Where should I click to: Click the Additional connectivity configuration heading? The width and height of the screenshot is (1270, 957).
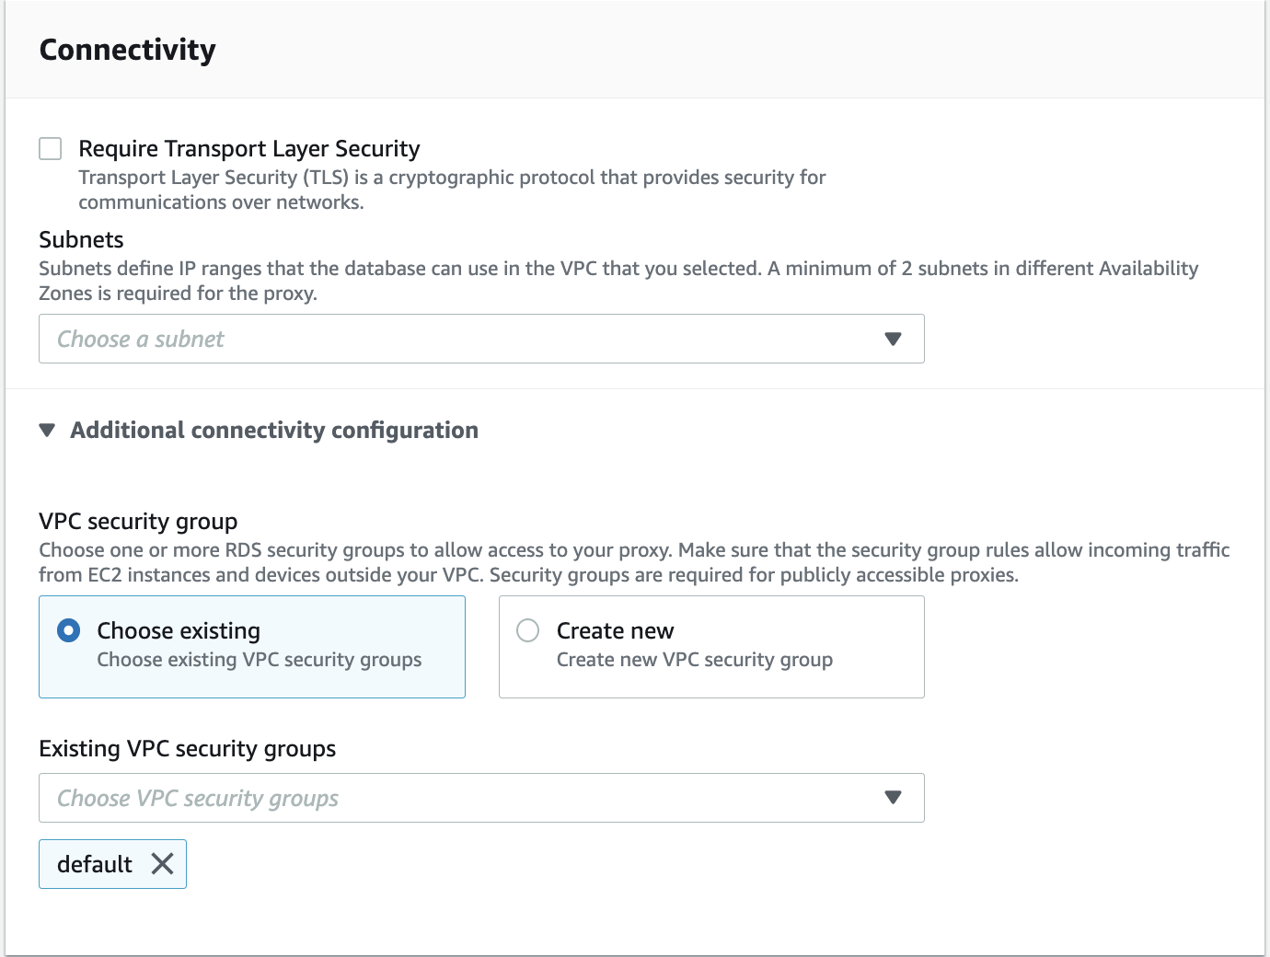(x=274, y=431)
